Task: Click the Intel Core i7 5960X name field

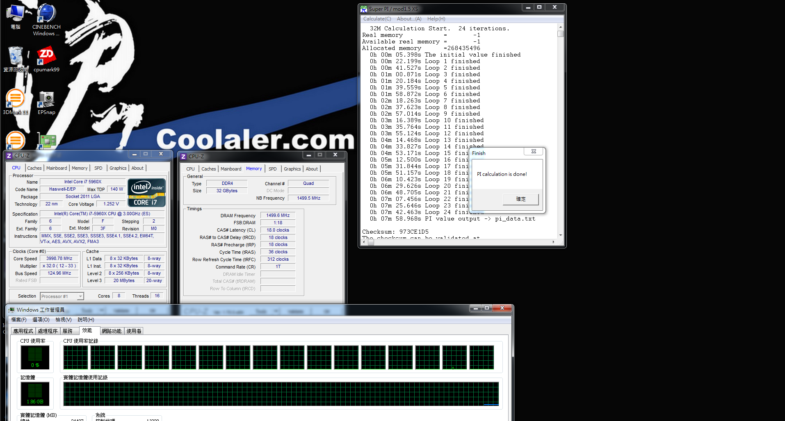Action: [x=82, y=182]
